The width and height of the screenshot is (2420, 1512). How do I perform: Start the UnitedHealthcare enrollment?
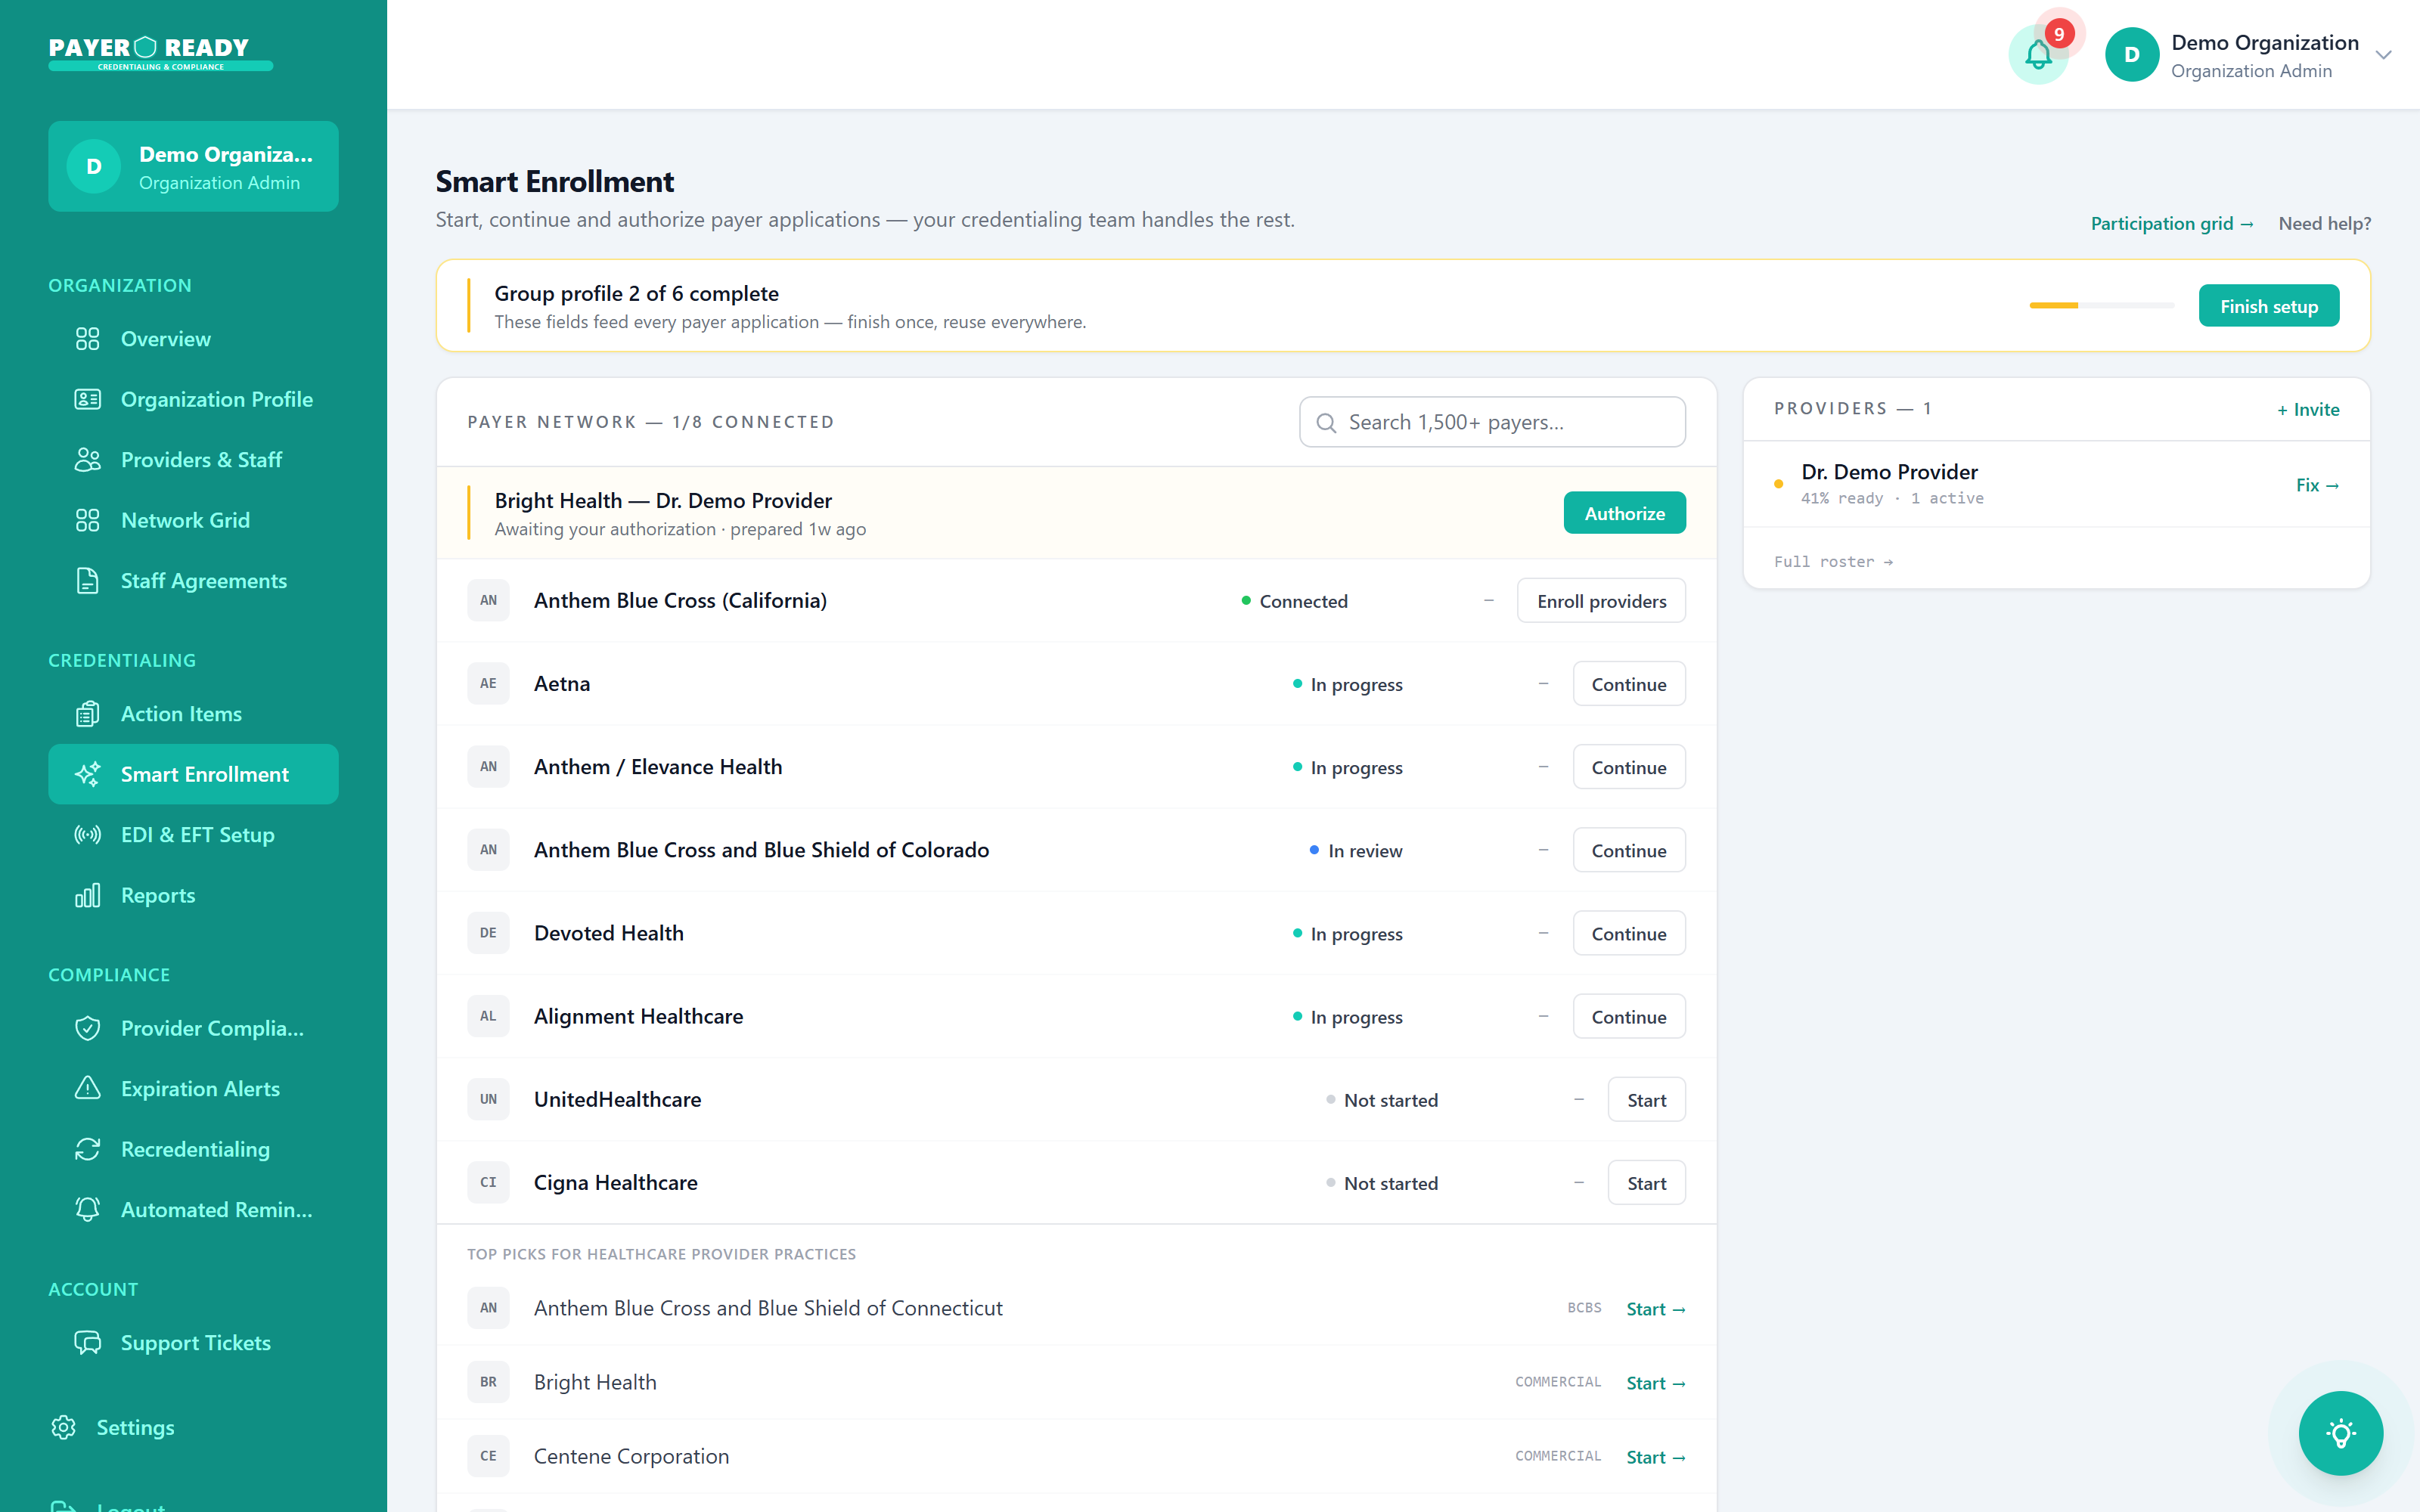pyautogui.click(x=1646, y=1100)
